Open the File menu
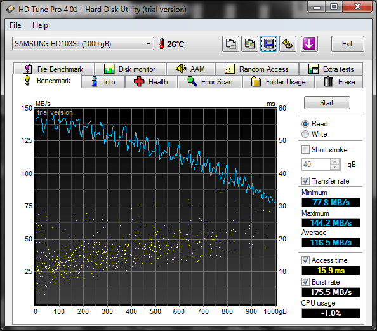Viewport: 377px width, 331px height. click(15, 25)
